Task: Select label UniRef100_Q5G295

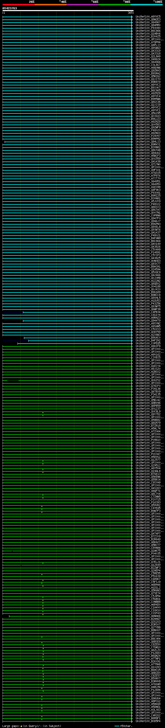Action: pyautogui.click(x=148, y=113)
